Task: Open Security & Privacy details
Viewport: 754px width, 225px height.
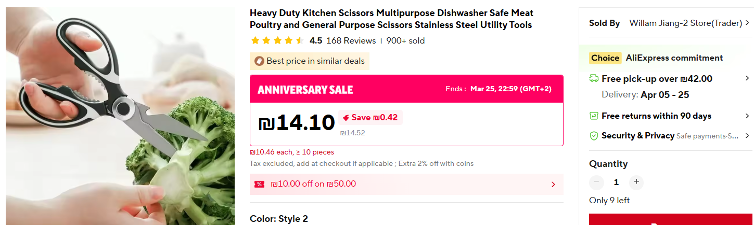Action: [x=638, y=136]
